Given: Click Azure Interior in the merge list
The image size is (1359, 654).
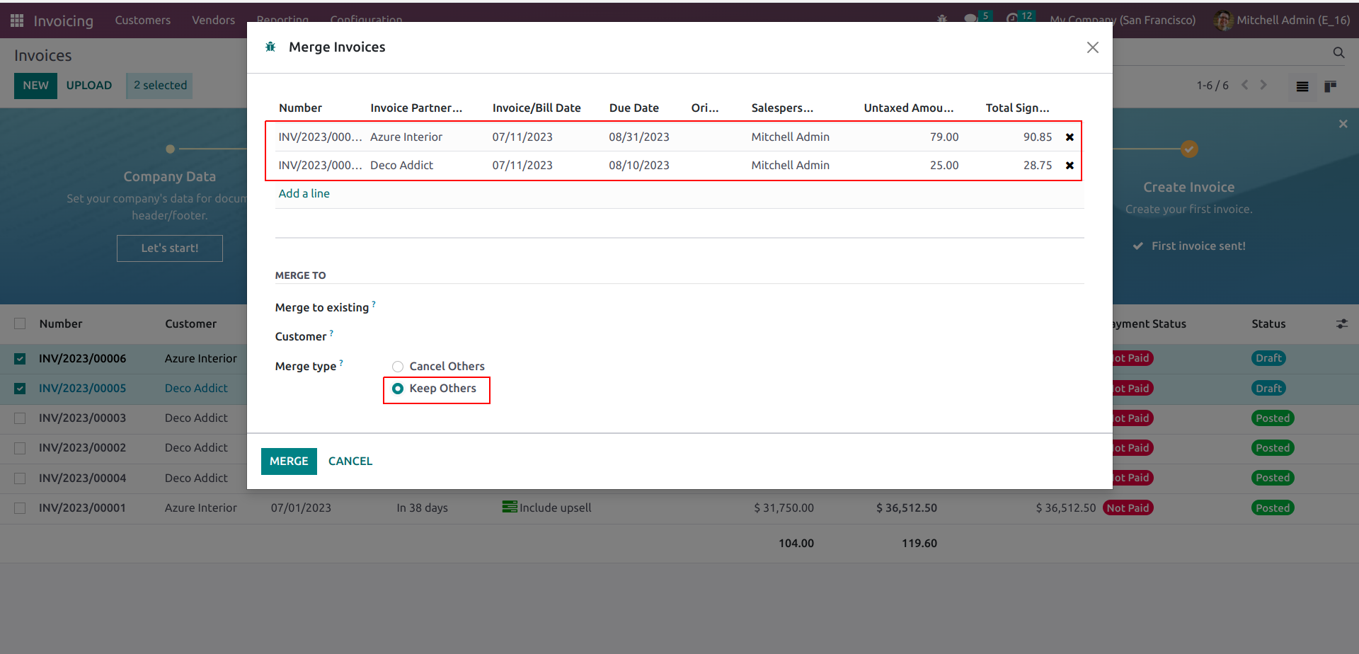Looking at the screenshot, I should pyautogui.click(x=406, y=137).
